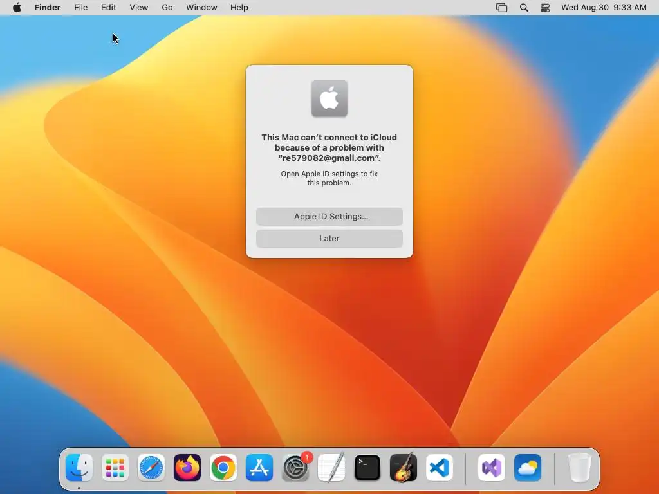Open System Settings with badge in Dock
The height and width of the screenshot is (494, 659).
pyautogui.click(x=295, y=468)
